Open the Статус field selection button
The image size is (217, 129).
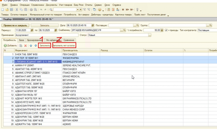tap(150, 35)
